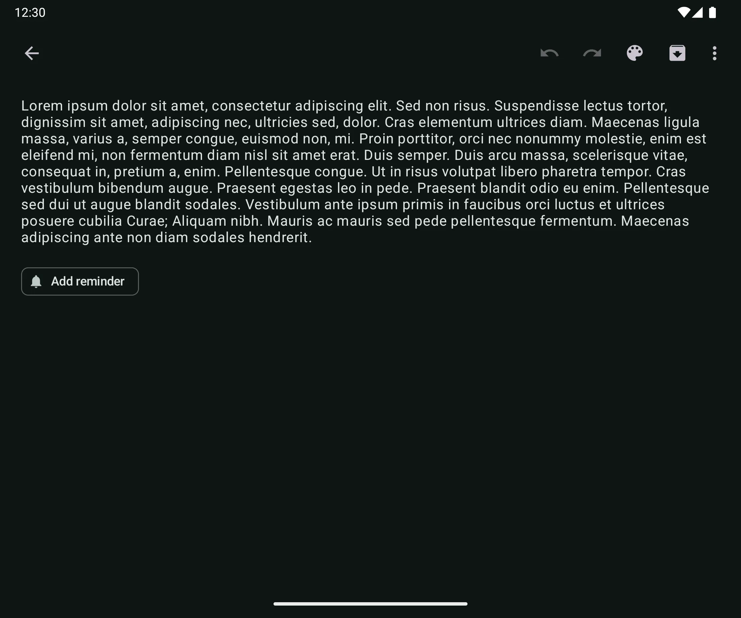Navigate back using the arrow icon
The height and width of the screenshot is (618, 741).
tap(32, 53)
